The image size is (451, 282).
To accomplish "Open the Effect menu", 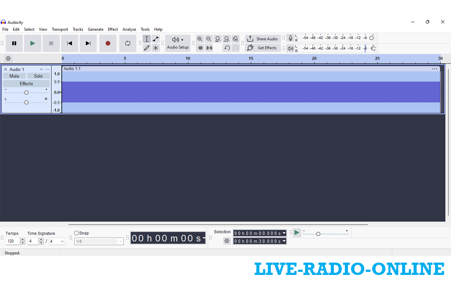I will tap(113, 30).
